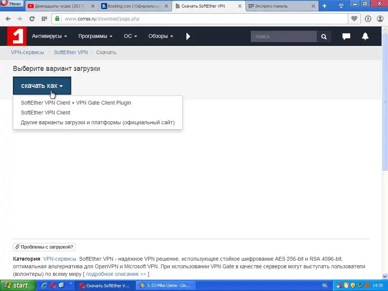Focus the site поиск search field
The image size is (388, 291).
point(283,36)
